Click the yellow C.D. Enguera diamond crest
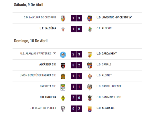This screenshot has height=117, width=142. (x=63, y=98)
